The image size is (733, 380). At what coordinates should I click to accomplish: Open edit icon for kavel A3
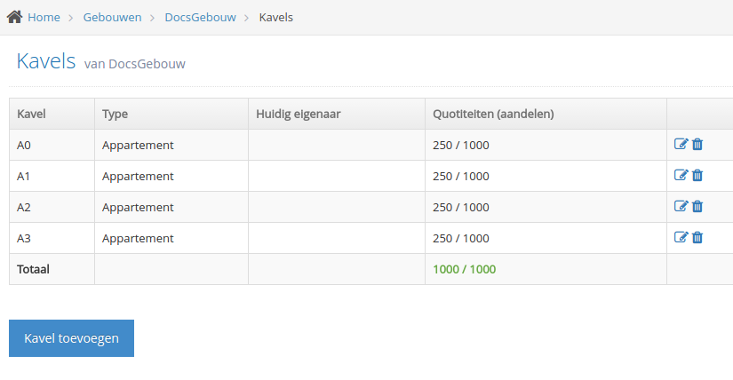681,237
